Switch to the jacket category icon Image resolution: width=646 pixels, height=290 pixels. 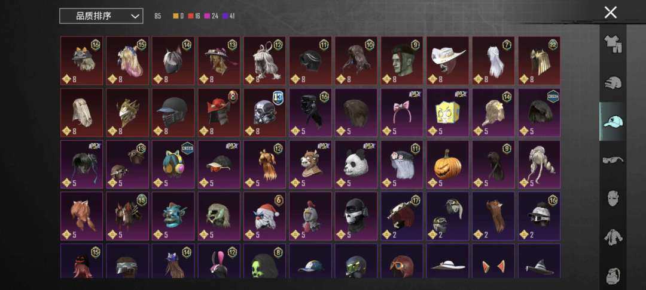click(613, 237)
